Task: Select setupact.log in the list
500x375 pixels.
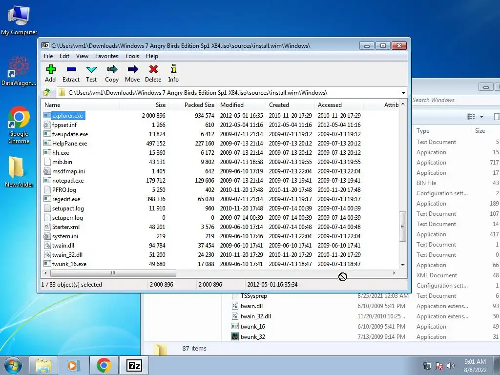Action: click(x=68, y=208)
